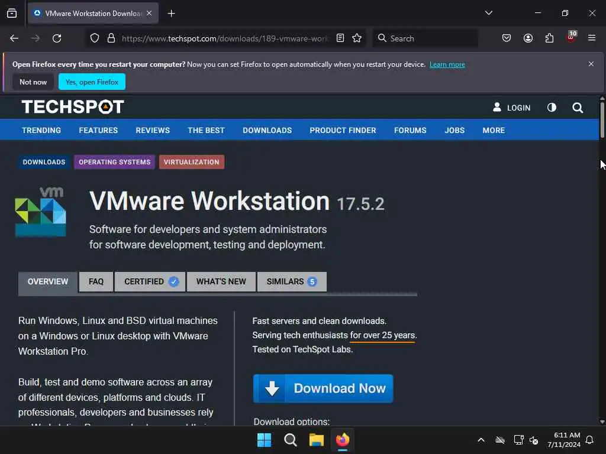Switch to the SIMILARS tab
Image resolution: width=606 pixels, height=454 pixels.
292,282
